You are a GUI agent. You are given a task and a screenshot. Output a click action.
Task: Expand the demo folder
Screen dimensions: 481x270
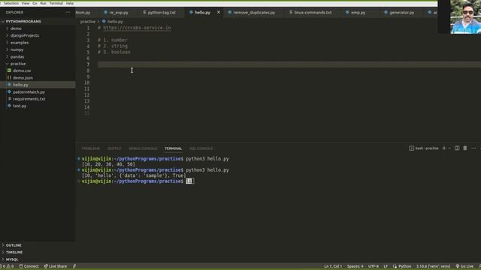[x=16, y=28]
